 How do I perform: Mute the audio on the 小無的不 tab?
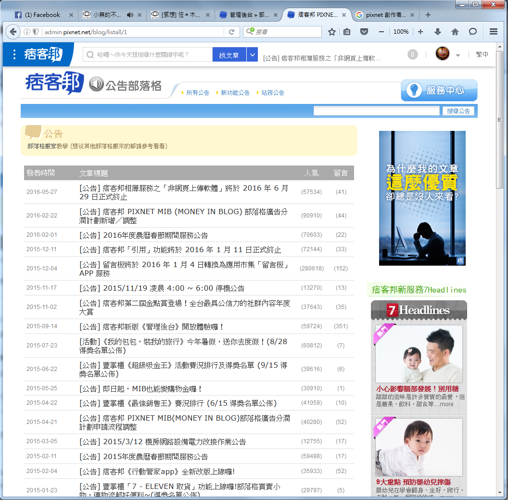pyautogui.click(x=130, y=15)
